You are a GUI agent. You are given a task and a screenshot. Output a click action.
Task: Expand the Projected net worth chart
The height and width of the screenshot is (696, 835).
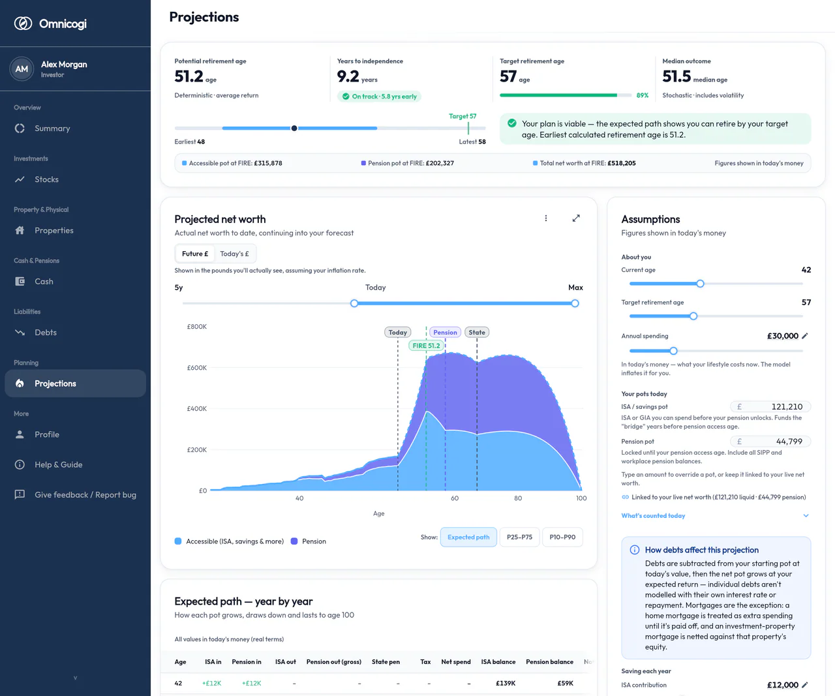(x=576, y=219)
